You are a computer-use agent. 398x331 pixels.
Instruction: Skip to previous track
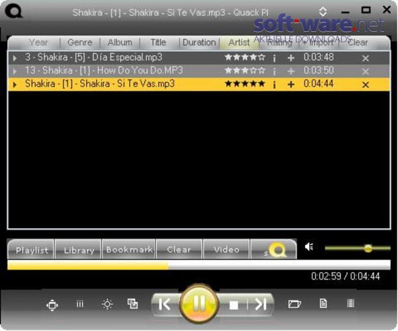click(x=165, y=304)
